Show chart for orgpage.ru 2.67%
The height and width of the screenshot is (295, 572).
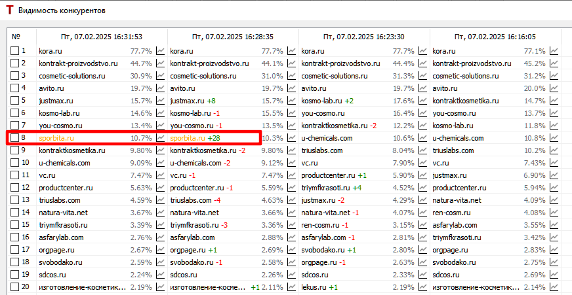click(x=161, y=249)
